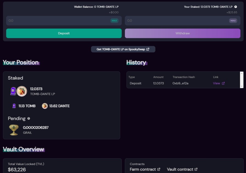
Task: Click the Deposit button
Action: point(64,33)
